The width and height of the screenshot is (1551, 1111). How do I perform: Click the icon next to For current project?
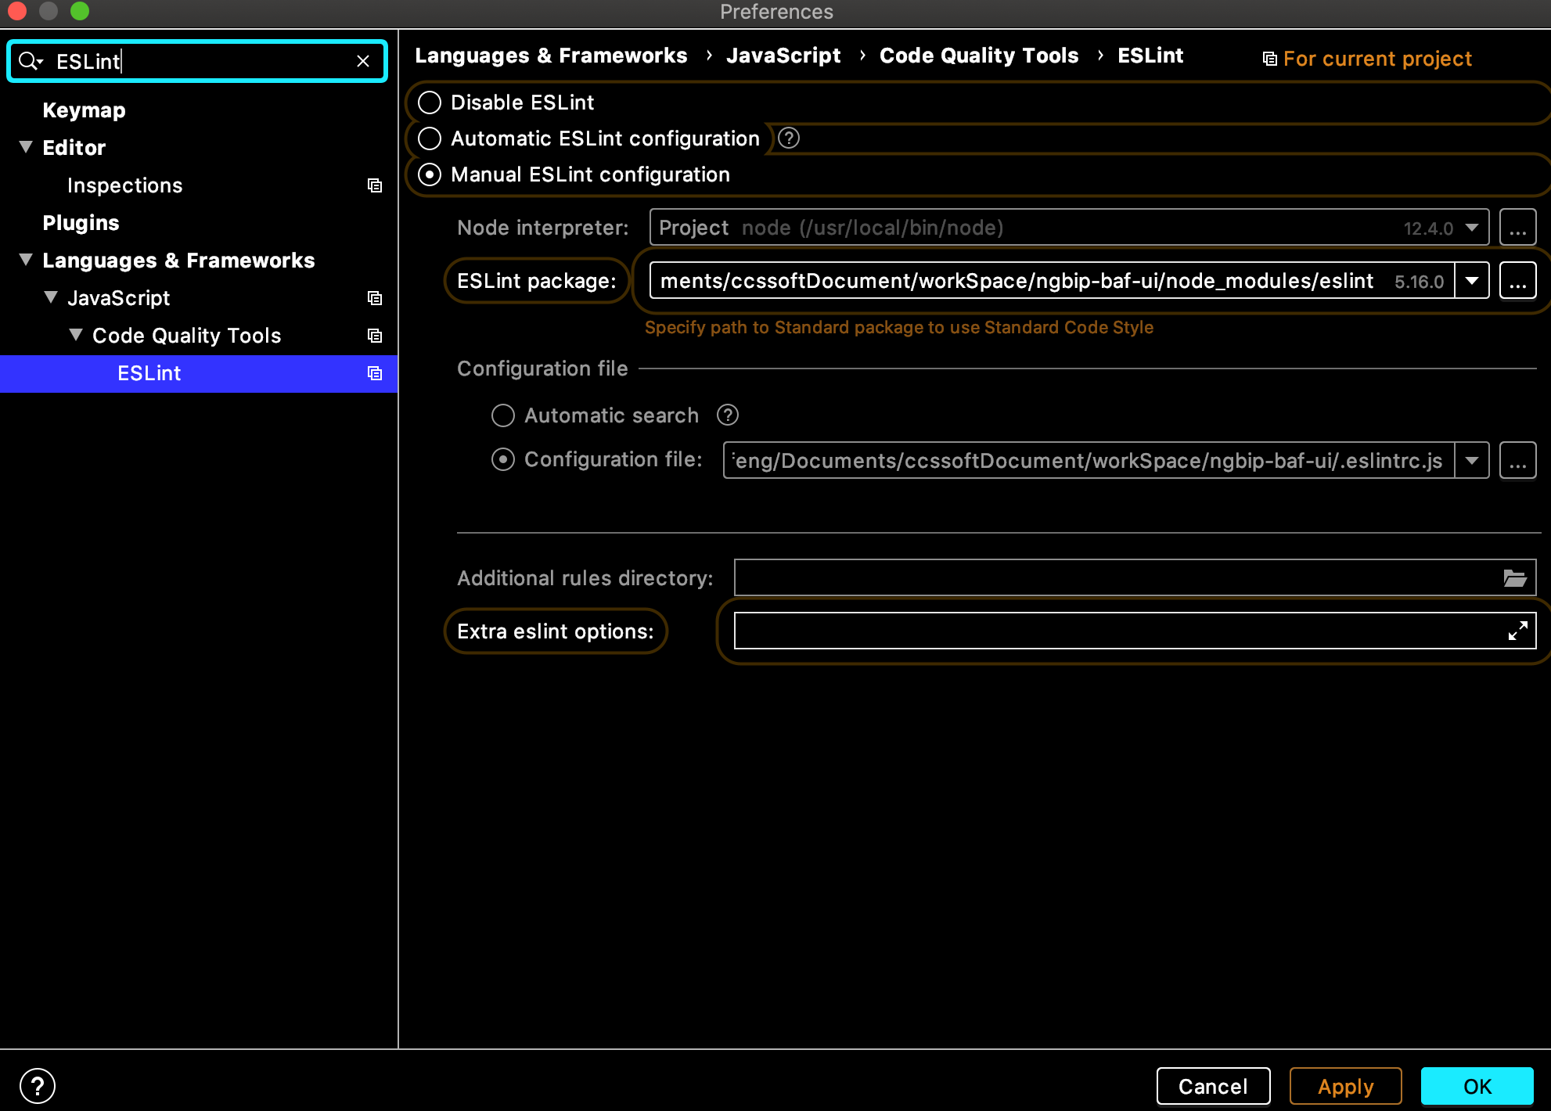point(1270,59)
